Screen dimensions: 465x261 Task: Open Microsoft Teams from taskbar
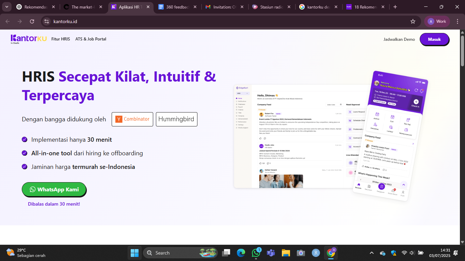point(271,253)
